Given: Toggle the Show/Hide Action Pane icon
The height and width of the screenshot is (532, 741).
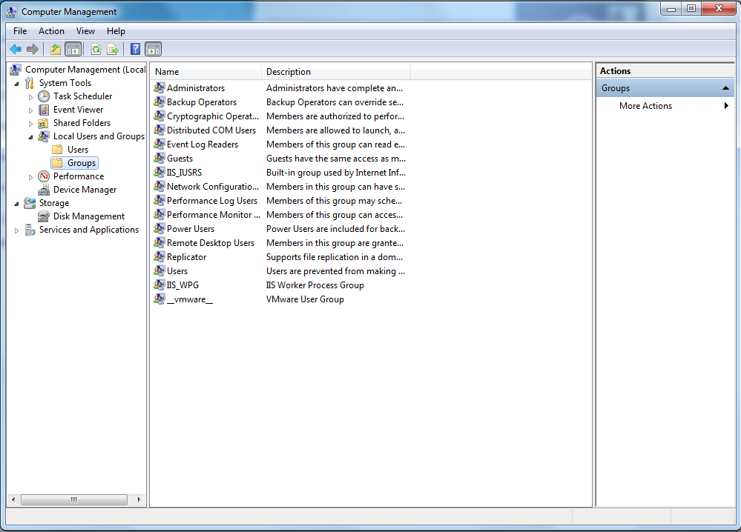Looking at the screenshot, I should (x=153, y=49).
